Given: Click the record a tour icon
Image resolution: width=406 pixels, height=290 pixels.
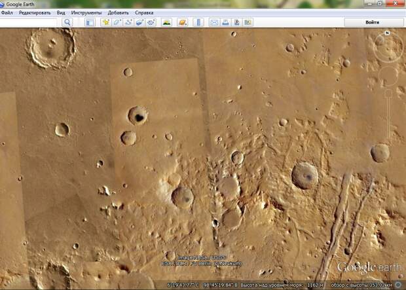Looking at the screenshot, I should [151, 22].
